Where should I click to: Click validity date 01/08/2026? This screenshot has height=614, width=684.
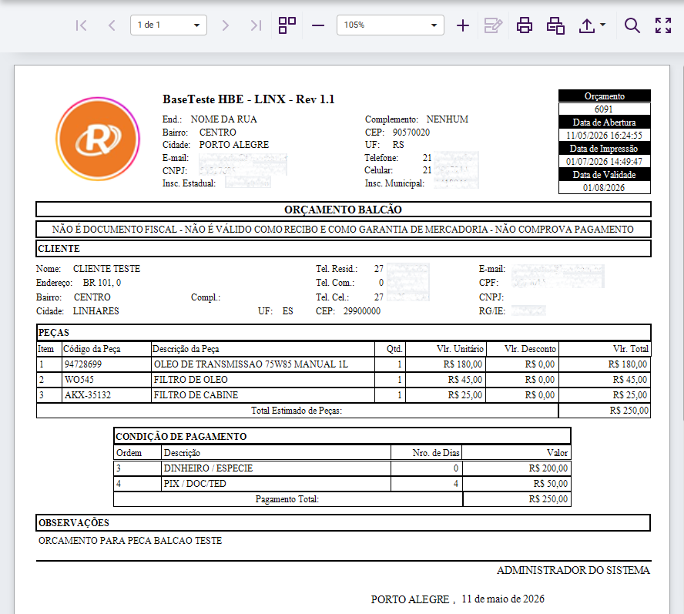point(604,188)
